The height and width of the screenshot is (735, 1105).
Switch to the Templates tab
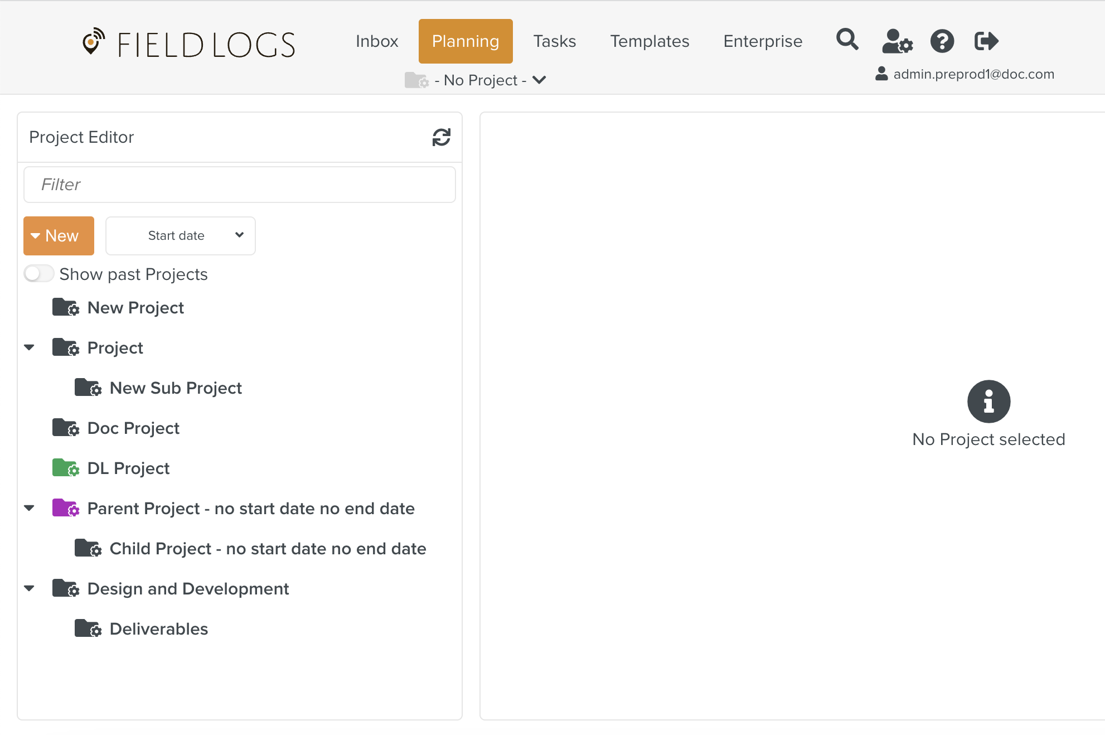pos(650,41)
